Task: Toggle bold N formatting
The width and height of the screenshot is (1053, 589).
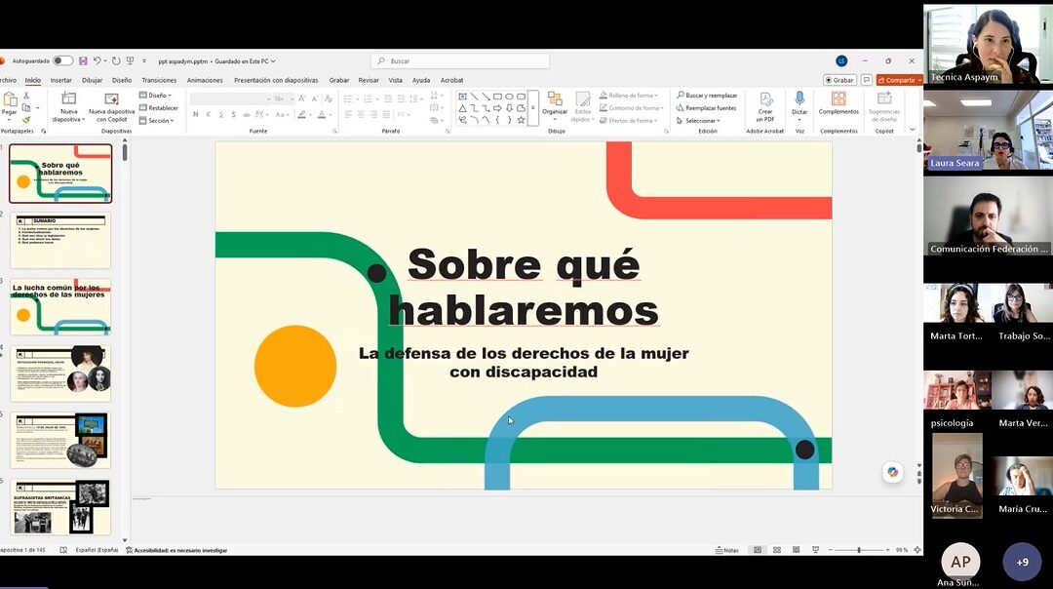Action: [195, 115]
